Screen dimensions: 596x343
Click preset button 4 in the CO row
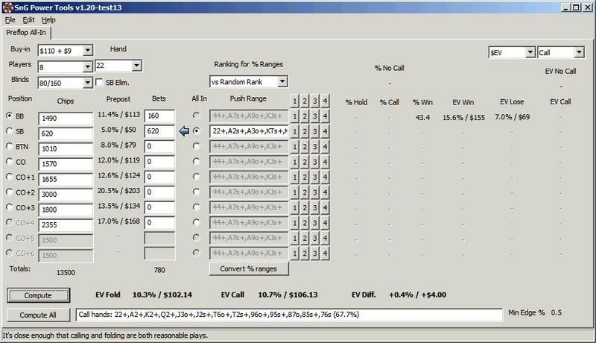click(326, 162)
